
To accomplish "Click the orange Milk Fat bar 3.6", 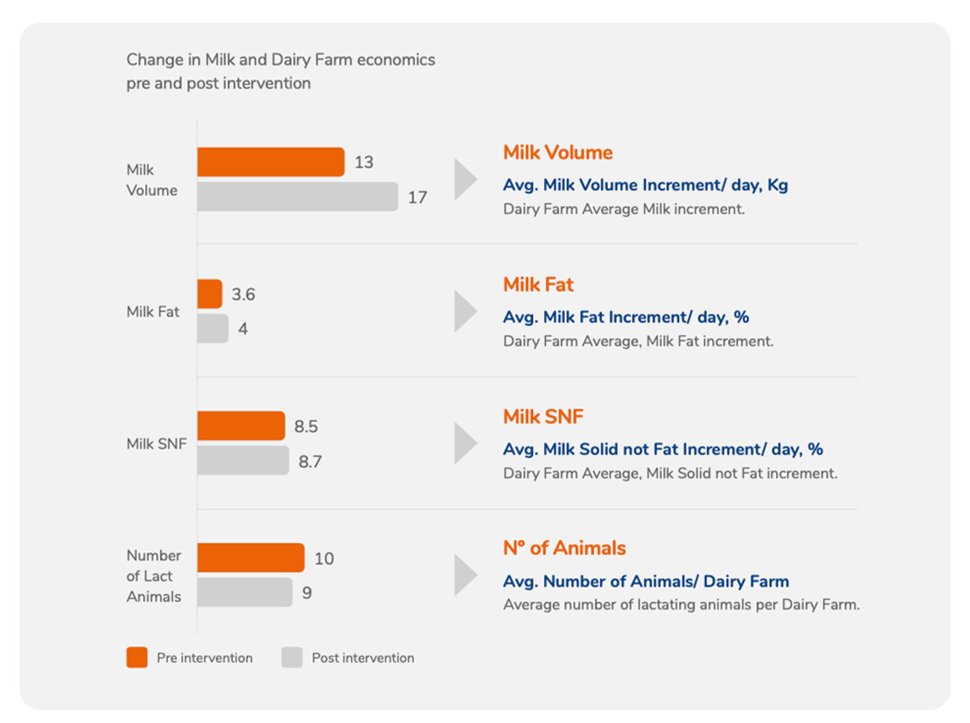I will [x=210, y=295].
